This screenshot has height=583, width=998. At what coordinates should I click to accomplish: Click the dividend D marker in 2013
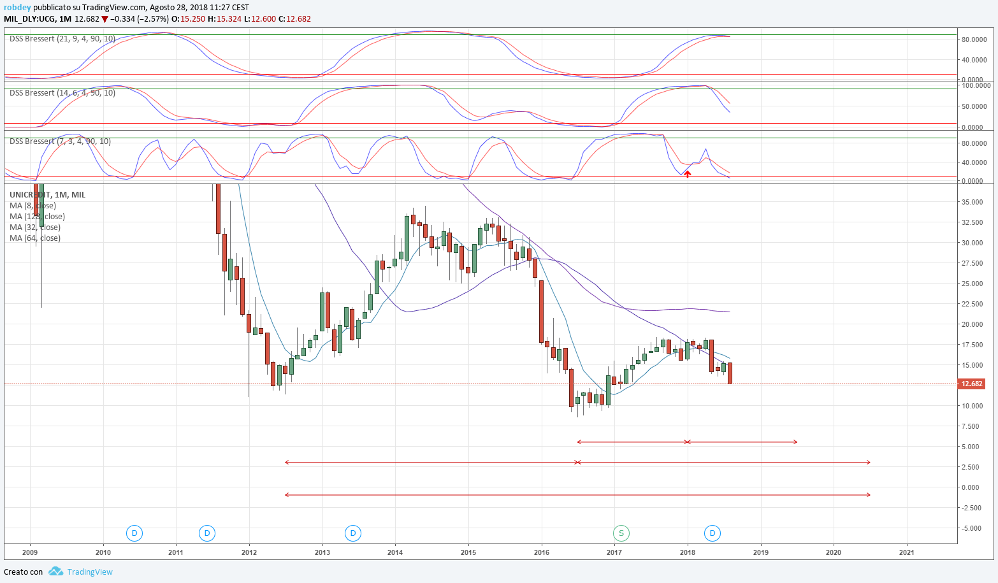tap(353, 533)
